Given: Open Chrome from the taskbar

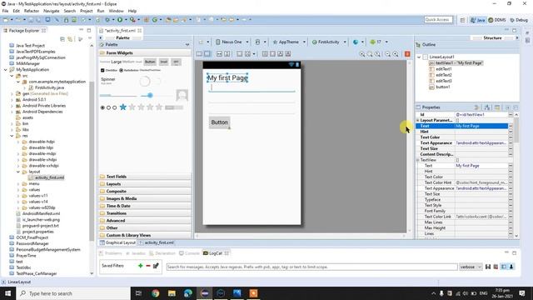Looking at the screenshot, I should pyautogui.click(x=156, y=293).
